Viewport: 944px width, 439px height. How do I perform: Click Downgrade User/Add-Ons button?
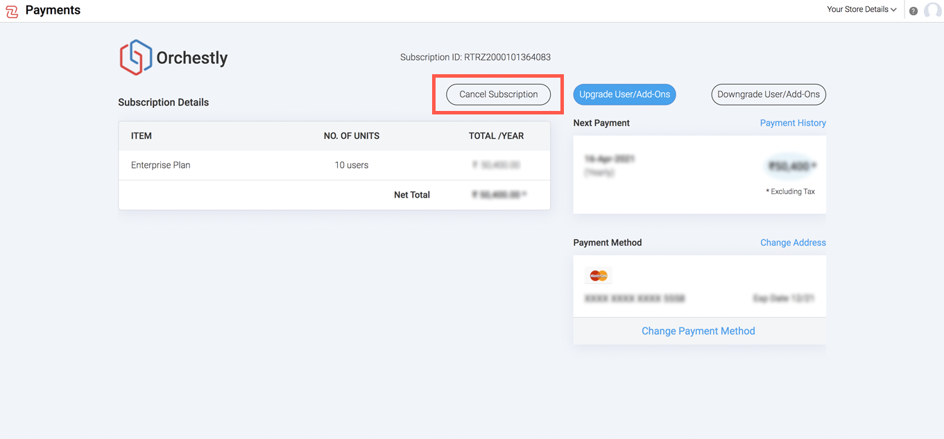pyautogui.click(x=769, y=94)
